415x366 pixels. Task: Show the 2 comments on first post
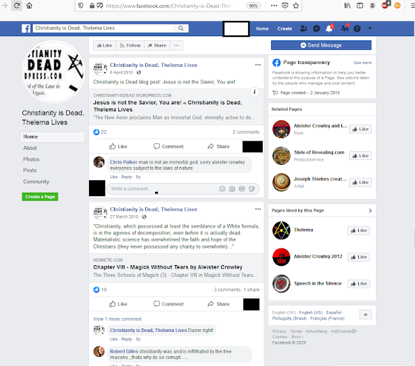246,132
